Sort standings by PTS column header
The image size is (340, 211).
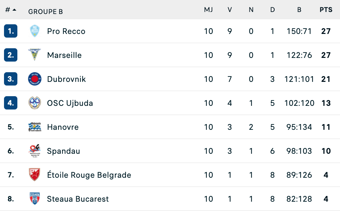pyautogui.click(x=326, y=10)
